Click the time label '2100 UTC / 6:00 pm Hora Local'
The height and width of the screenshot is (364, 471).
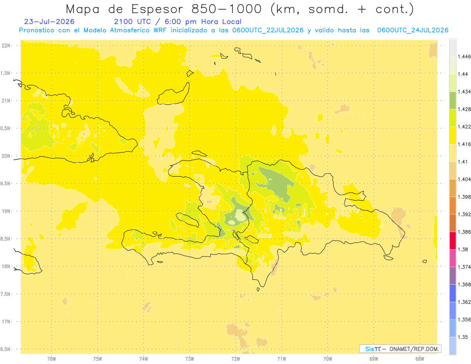point(178,22)
